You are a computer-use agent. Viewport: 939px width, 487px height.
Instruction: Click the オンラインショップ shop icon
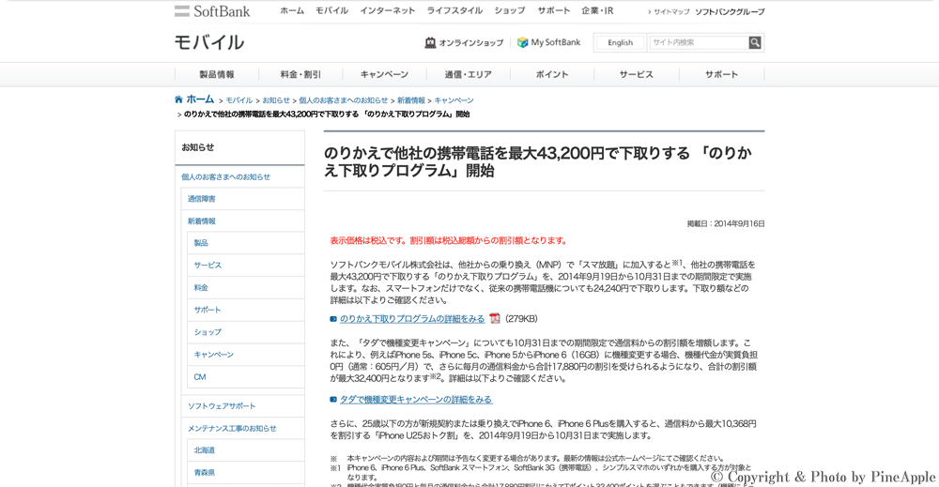[430, 42]
